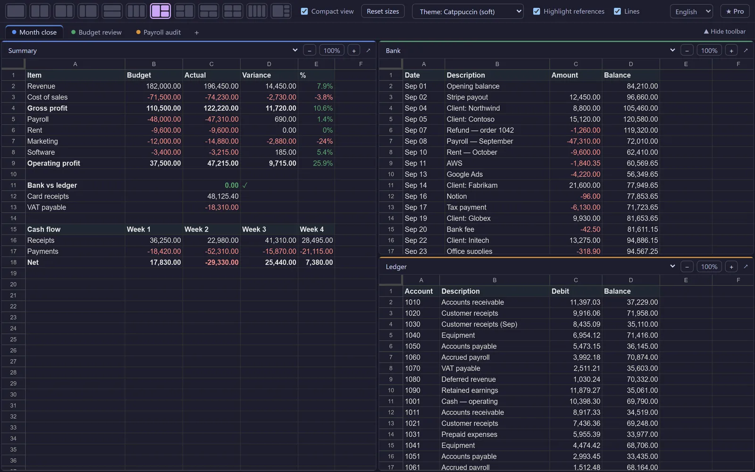Reset Summary pane zoom at 100%

pos(332,51)
